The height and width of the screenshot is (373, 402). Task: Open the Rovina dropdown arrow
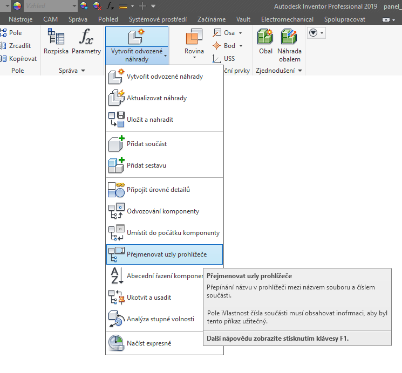pos(194,57)
